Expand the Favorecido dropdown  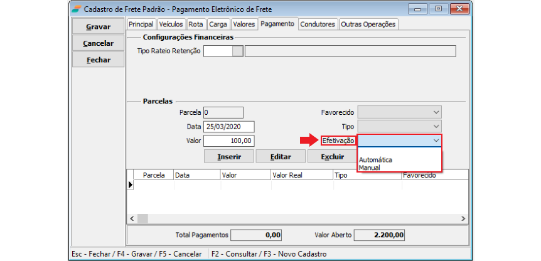click(x=436, y=112)
